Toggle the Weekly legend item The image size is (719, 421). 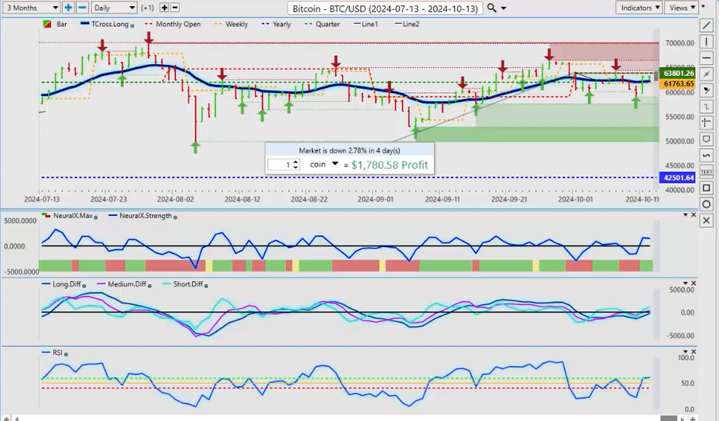[x=231, y=24]
